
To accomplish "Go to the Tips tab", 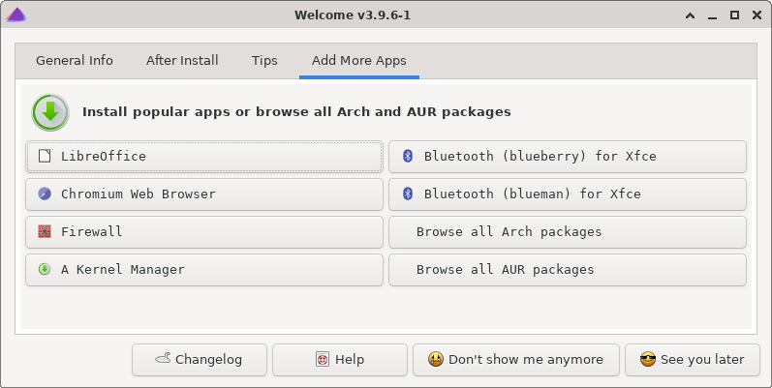I will pyautogui.click(x=264, y=61).
